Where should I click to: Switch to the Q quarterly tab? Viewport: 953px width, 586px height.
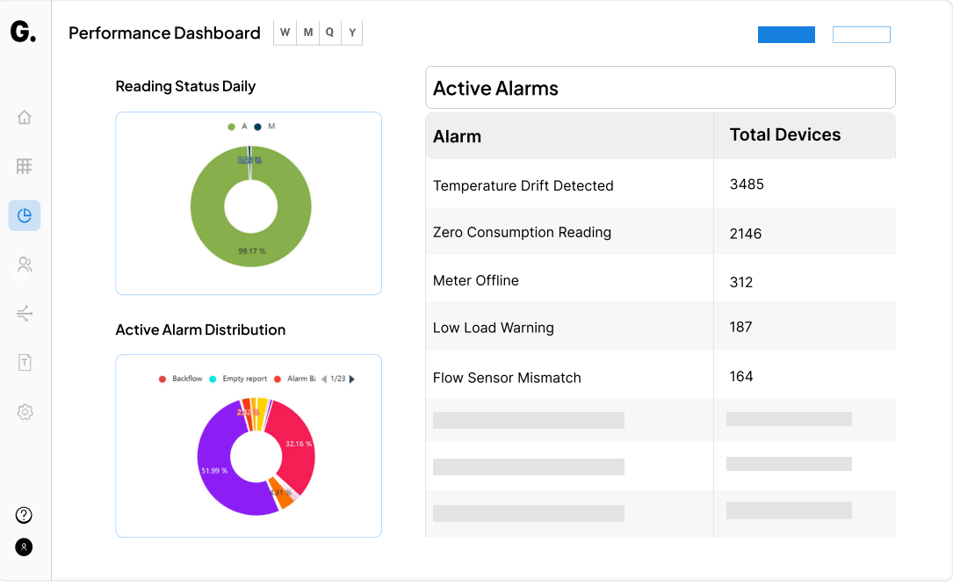[329, 33]
